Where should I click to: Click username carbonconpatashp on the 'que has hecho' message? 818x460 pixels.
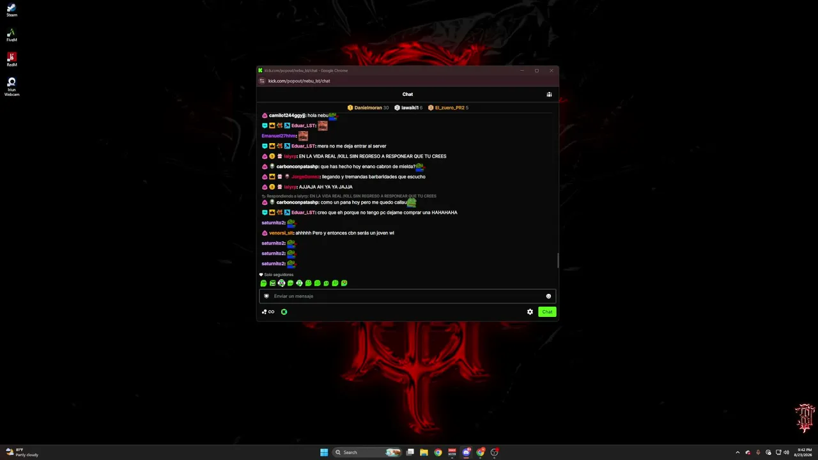(297, 167)
